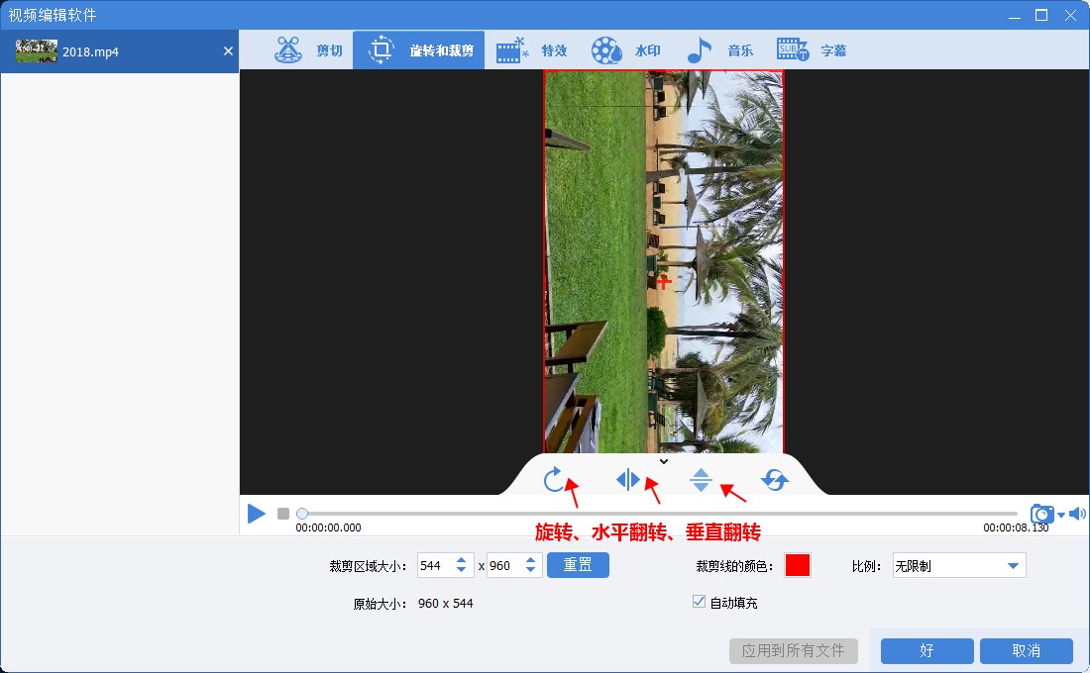Click the playback progress slider handle
This screenshot has height=673, width=1090.
(x=301, y=514)
